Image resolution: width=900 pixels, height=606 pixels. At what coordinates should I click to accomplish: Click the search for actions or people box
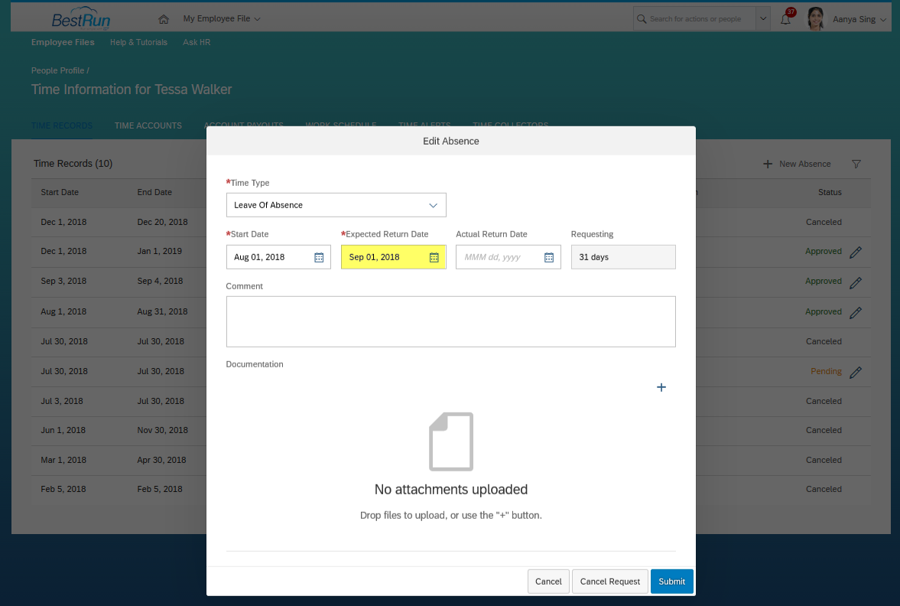[695, 19]
